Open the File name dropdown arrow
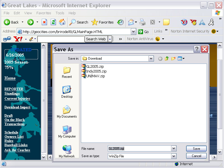224x168 pixels. [174, 149]
